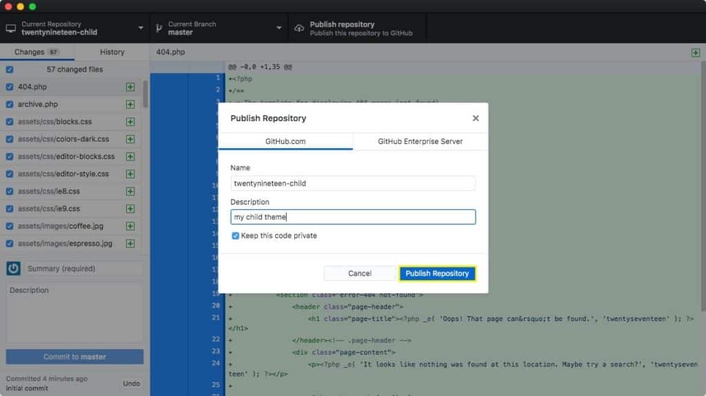
Task: Uncheck the archive.php file checkbox
Action: tap(10, 105)
